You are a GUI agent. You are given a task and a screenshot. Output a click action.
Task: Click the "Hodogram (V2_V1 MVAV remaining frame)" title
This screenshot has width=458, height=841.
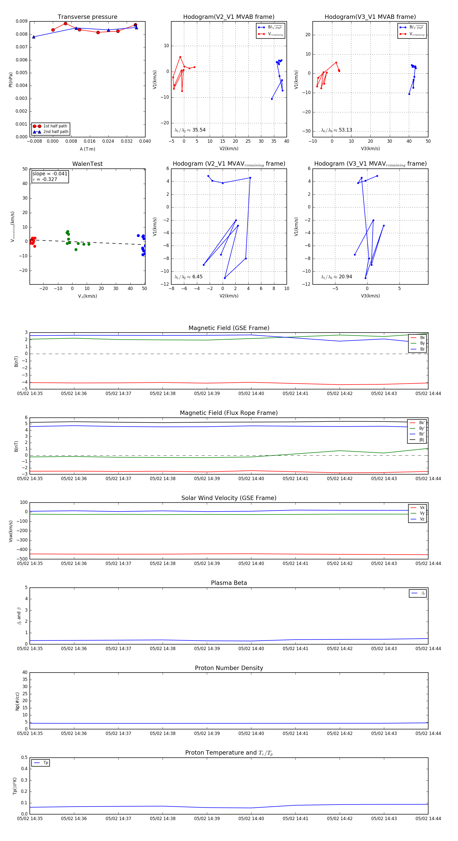coord(229,164)
